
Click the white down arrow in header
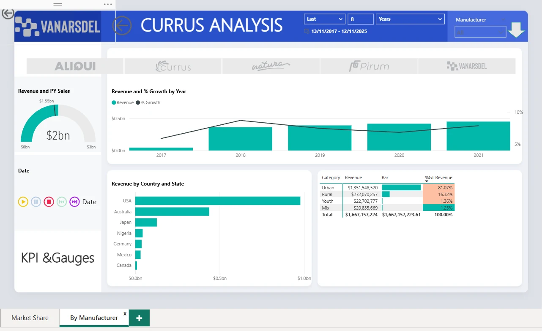pos(516,30)
